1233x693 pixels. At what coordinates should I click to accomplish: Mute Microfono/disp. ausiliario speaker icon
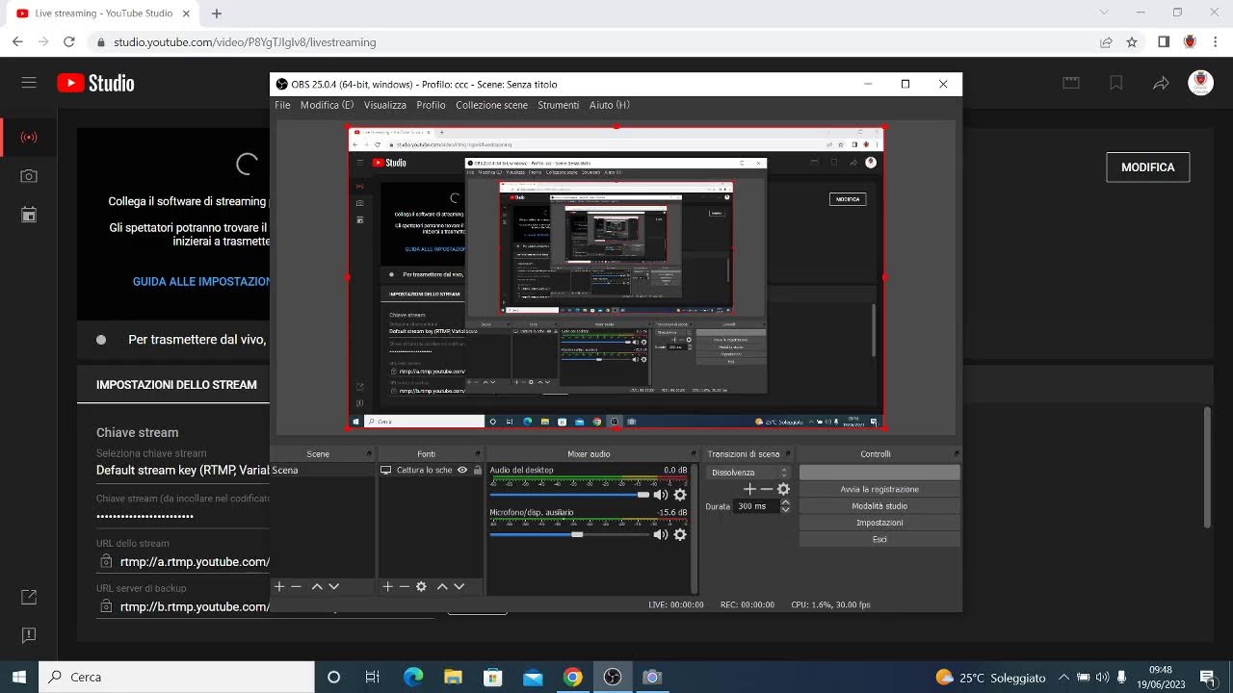tap(660, 534)
